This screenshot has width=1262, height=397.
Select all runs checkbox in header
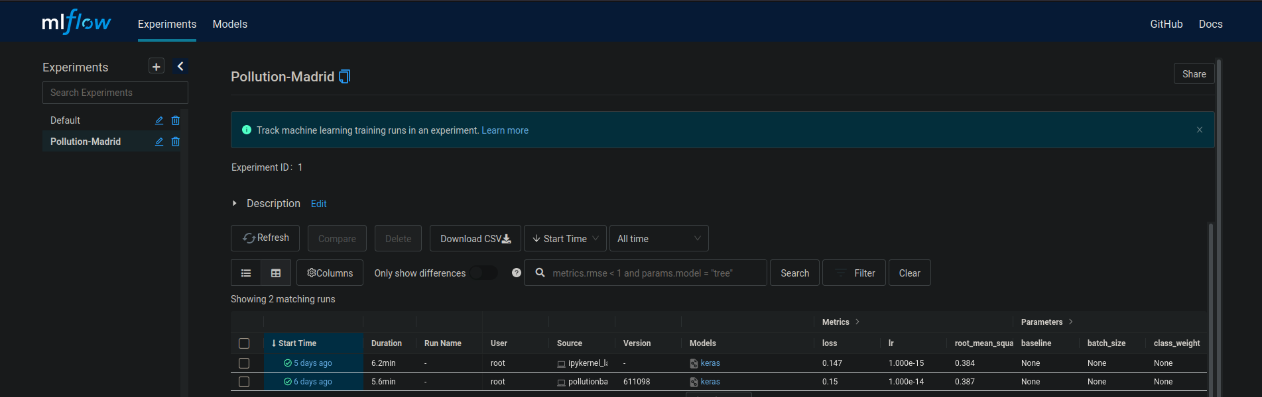244,343
